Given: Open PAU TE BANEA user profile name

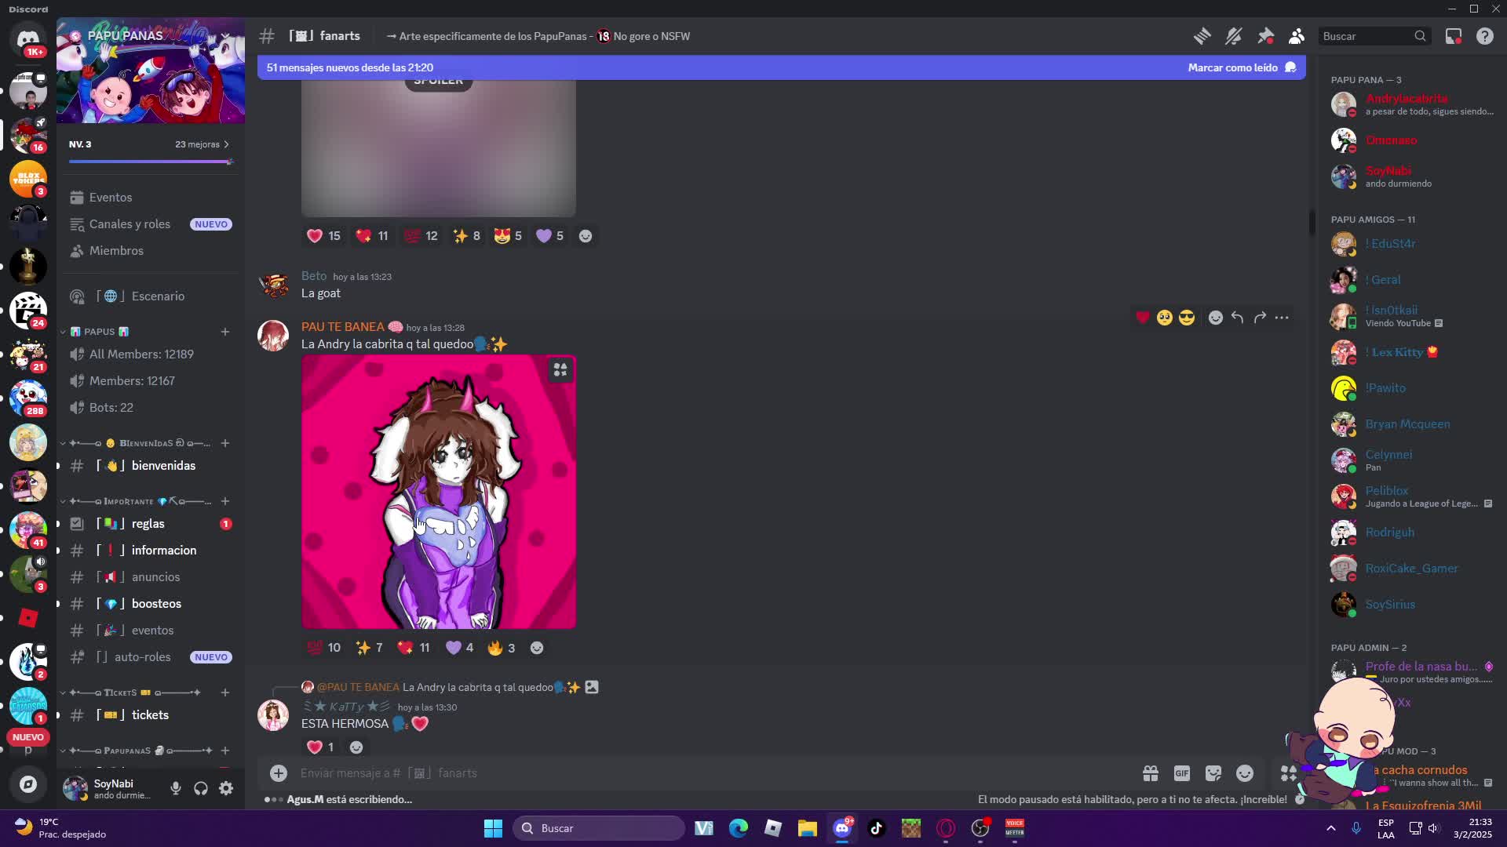Looking at the screenshot, I should tap(343, 327).
